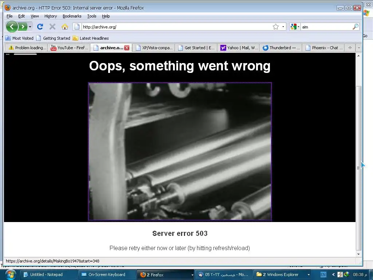Open the History menu
Image resolution: width=373 pixels, height=280 pixels.
pos(51,16)
